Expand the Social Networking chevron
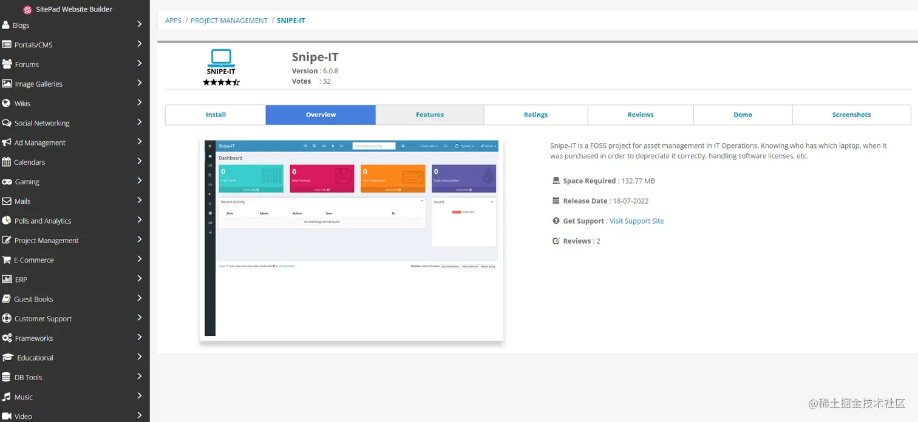This screenshot has width=918, height=422. [139, 122]
